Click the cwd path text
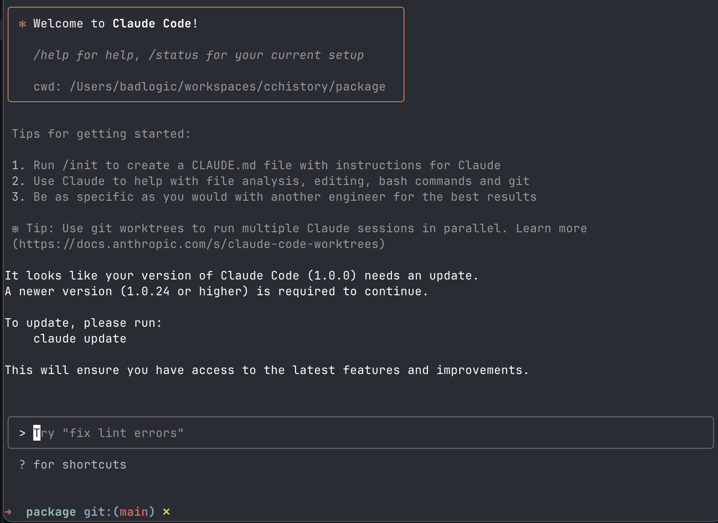The width and height of the screenshot is (718, 523). (x=228, y=86)
